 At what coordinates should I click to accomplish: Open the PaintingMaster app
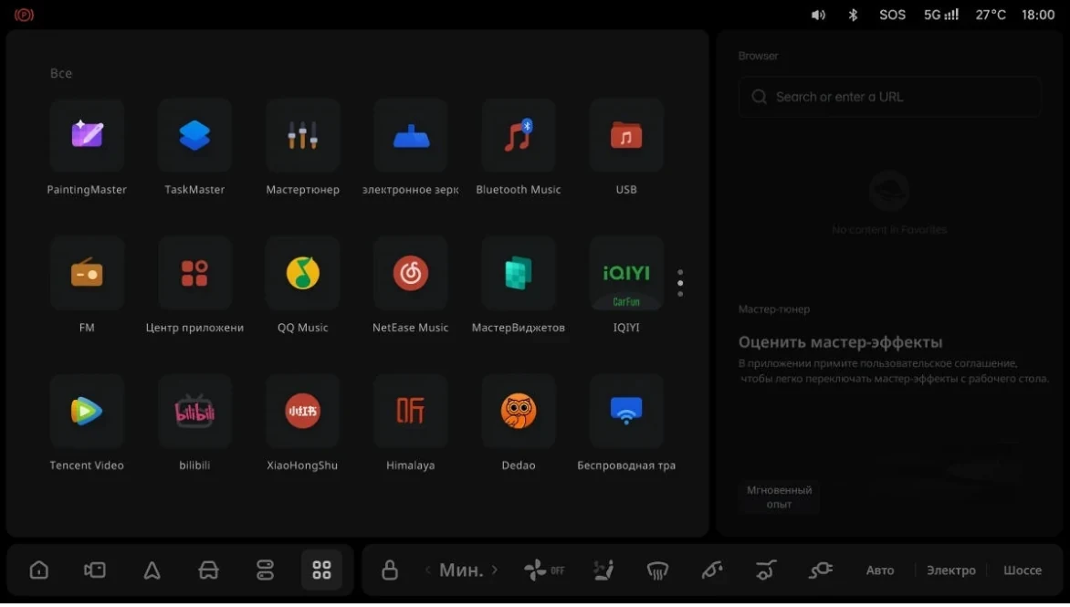[87, 135]
